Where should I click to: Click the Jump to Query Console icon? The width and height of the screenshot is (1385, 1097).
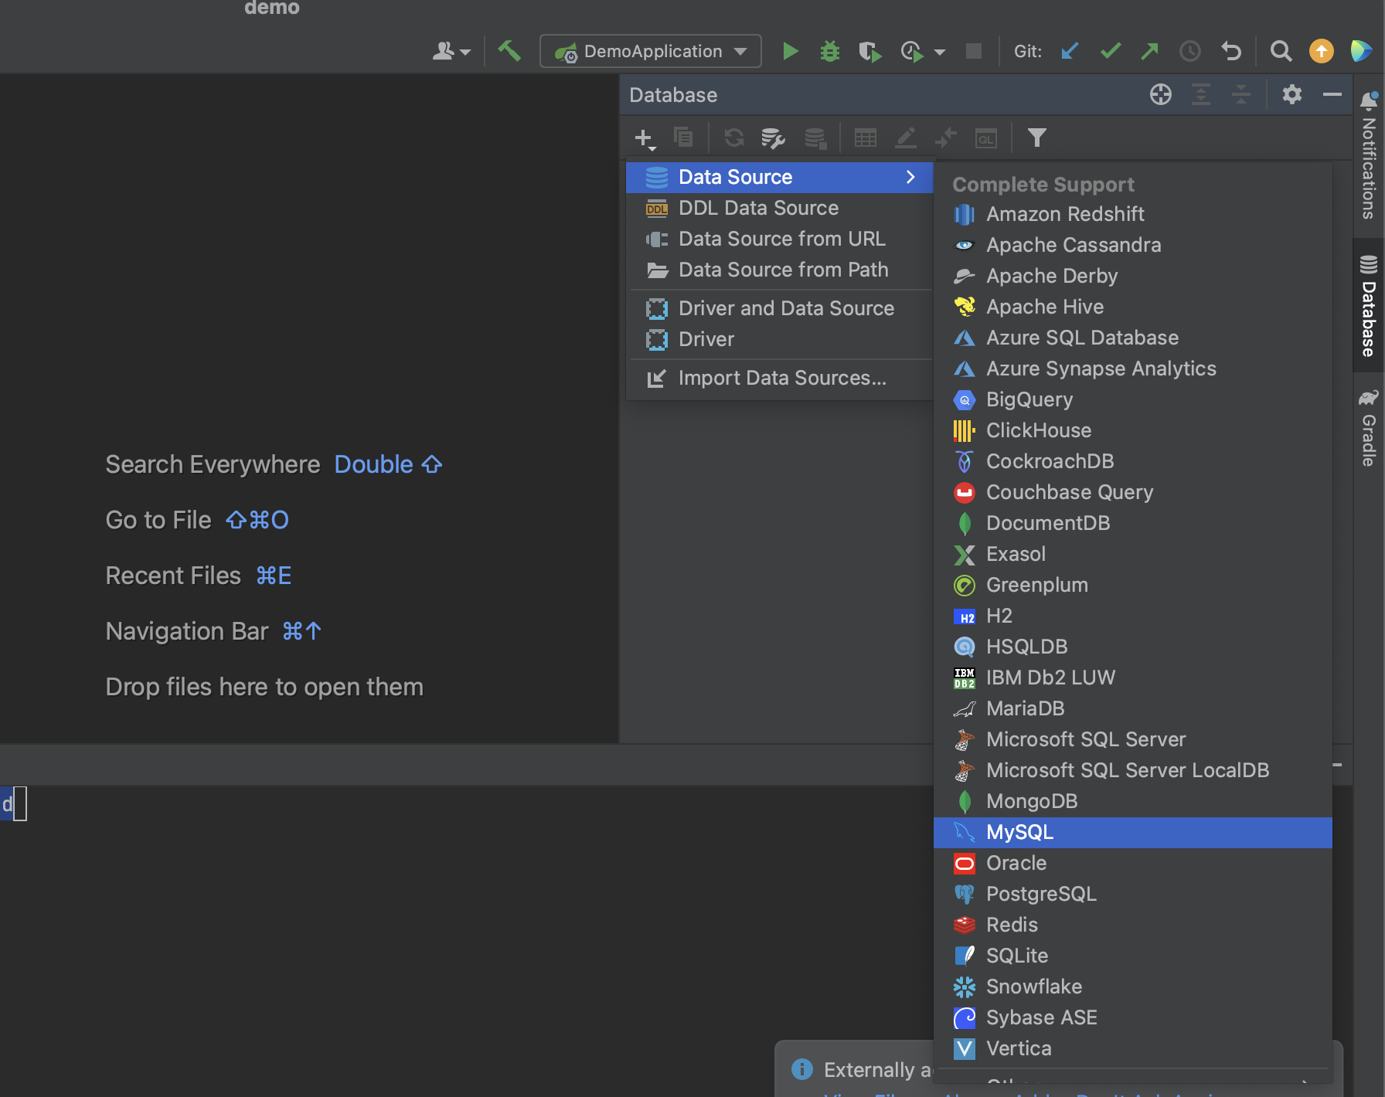tap(986, 138)
